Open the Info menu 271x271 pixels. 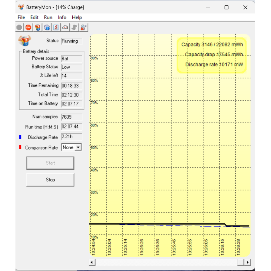point(62,17)
